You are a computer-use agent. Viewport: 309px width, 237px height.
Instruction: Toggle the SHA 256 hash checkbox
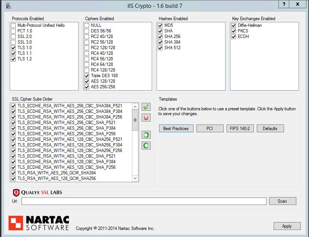pyautogui.click(x=160, y=37)
